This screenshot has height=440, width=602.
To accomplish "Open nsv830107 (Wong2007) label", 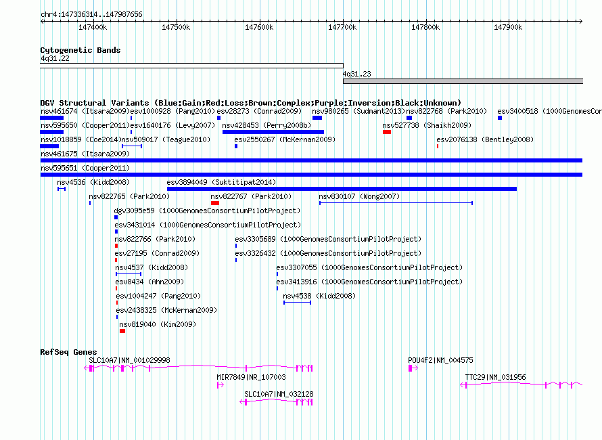I will (x=359, y=197).
